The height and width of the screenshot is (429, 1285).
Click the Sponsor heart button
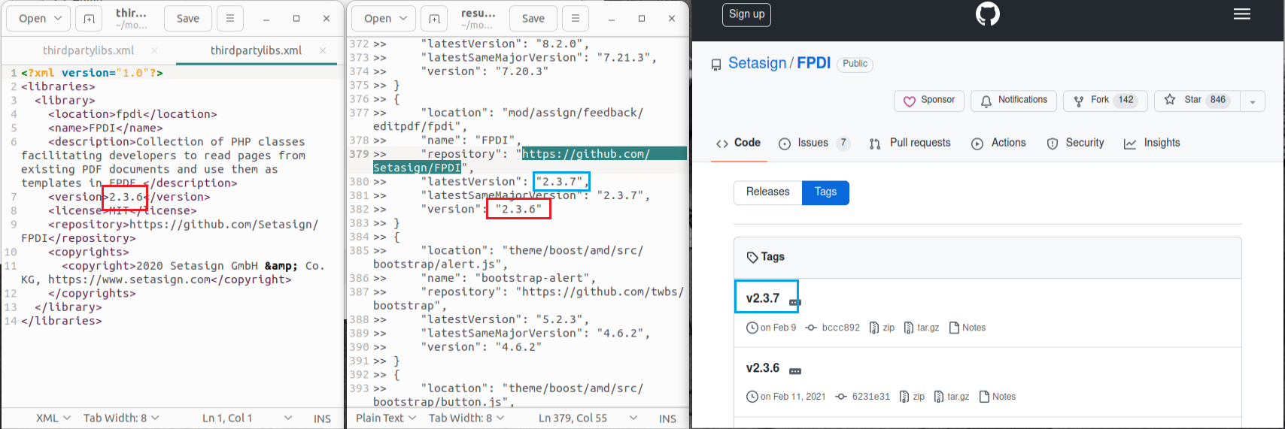click(x=928, y=101)
